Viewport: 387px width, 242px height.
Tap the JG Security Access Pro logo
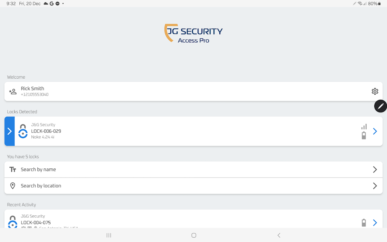click(x=194, y=34)
